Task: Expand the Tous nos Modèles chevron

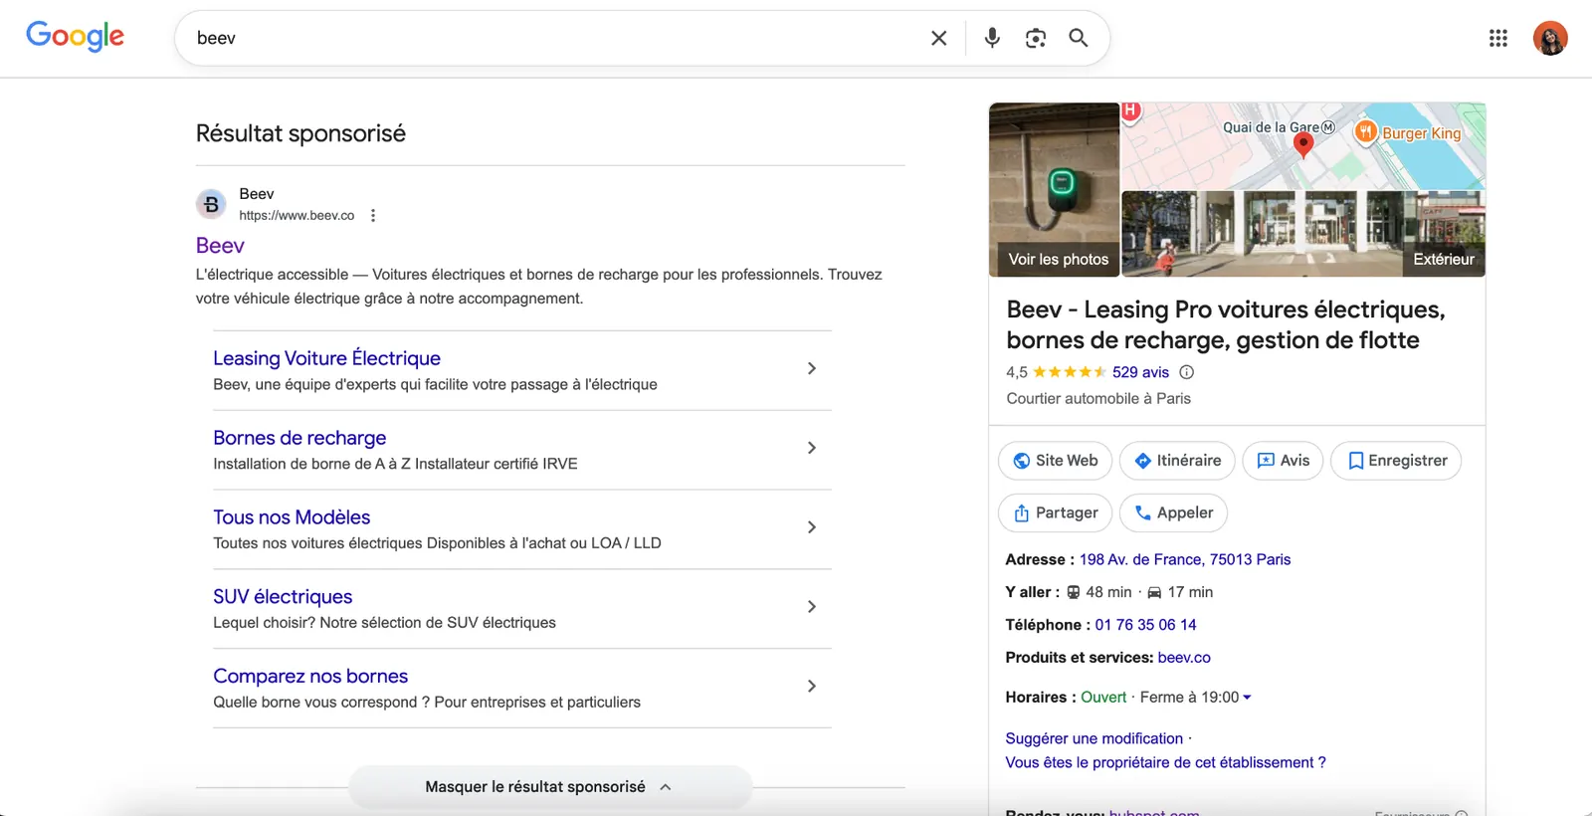Action: (812, 527)
